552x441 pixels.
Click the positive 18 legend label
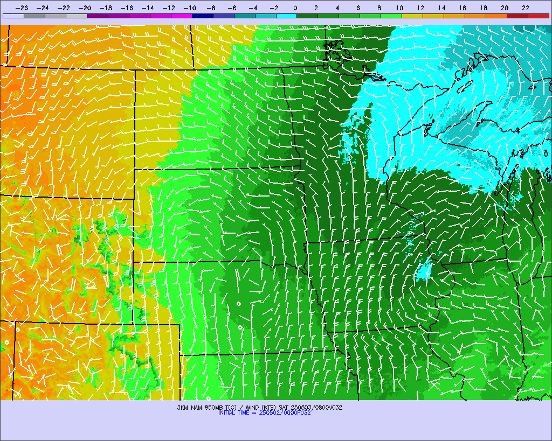[x=484, y=8]
